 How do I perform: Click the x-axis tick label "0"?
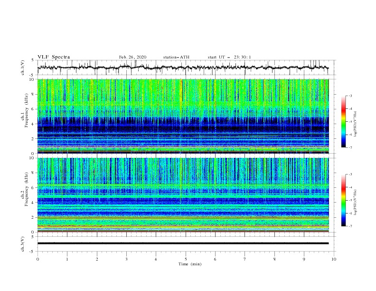click(x=38, y=259)
